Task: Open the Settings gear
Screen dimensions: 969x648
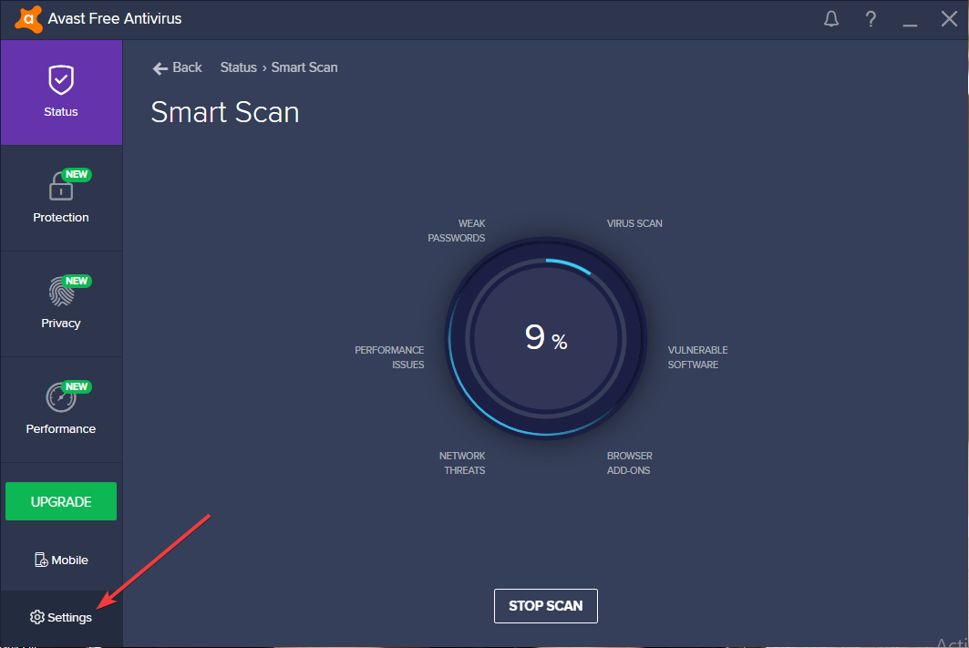Action: point(60,617)
